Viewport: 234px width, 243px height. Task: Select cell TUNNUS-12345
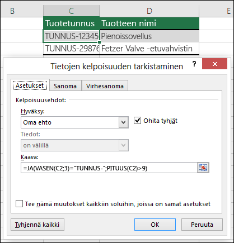71,36
